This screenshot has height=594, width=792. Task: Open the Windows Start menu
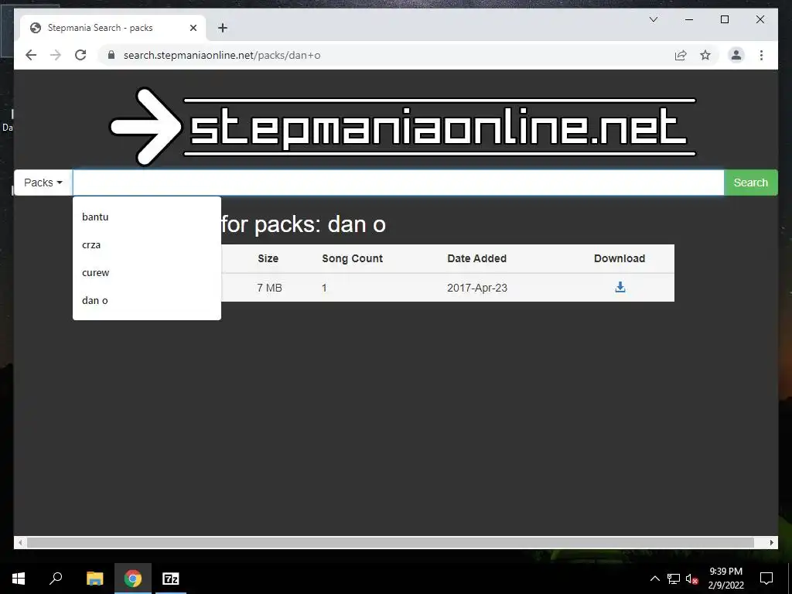(x=19, y=579)
